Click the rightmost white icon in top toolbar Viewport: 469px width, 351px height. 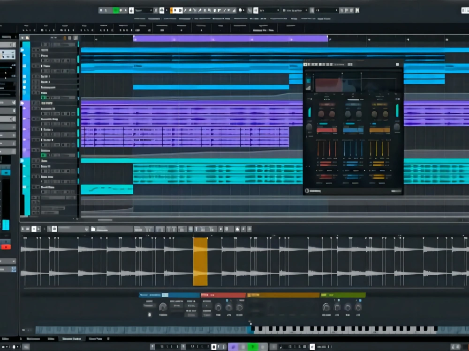[x=357, y=10]
